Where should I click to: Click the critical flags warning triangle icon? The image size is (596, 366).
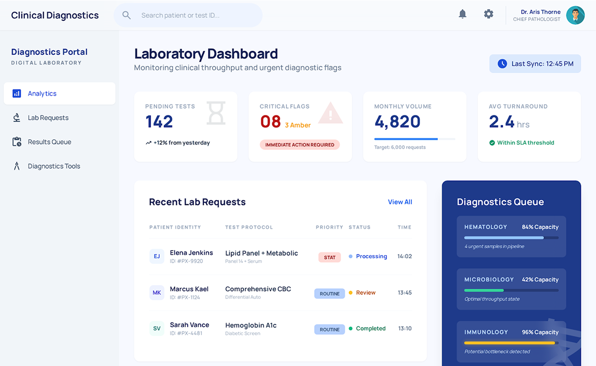pyautogui.click(x=331, y=113)
